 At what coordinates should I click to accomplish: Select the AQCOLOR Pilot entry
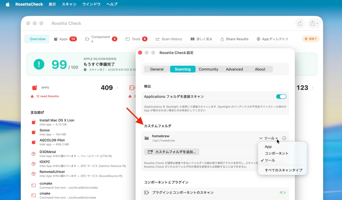pyautogui.click(x=78, y=142)
